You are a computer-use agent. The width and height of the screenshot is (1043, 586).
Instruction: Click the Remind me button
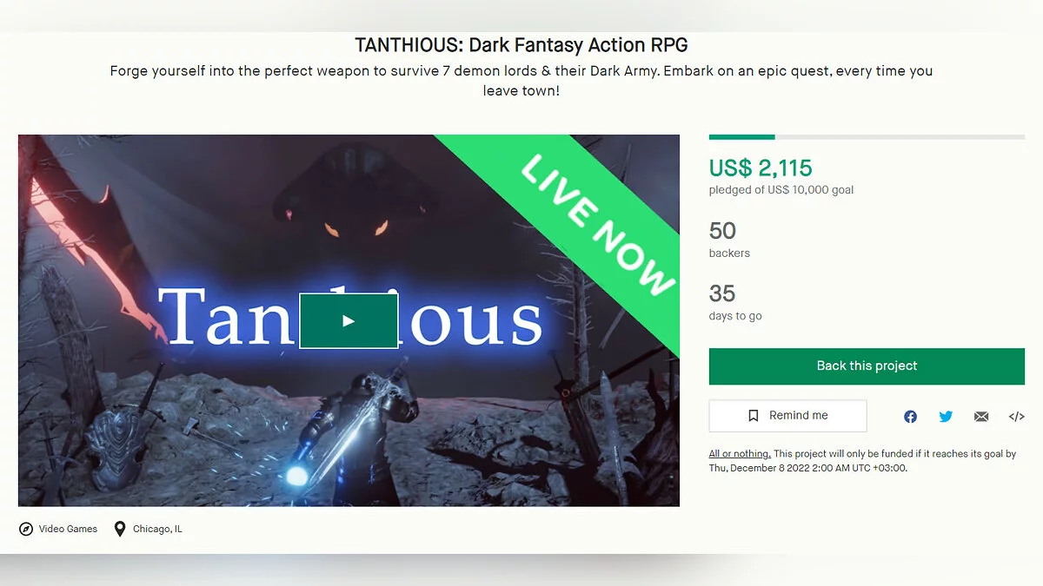787,416
